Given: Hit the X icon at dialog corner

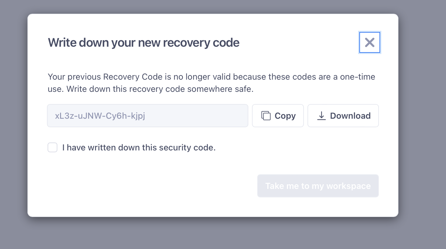Looking at the screenshot, I should tap(369, 42).
